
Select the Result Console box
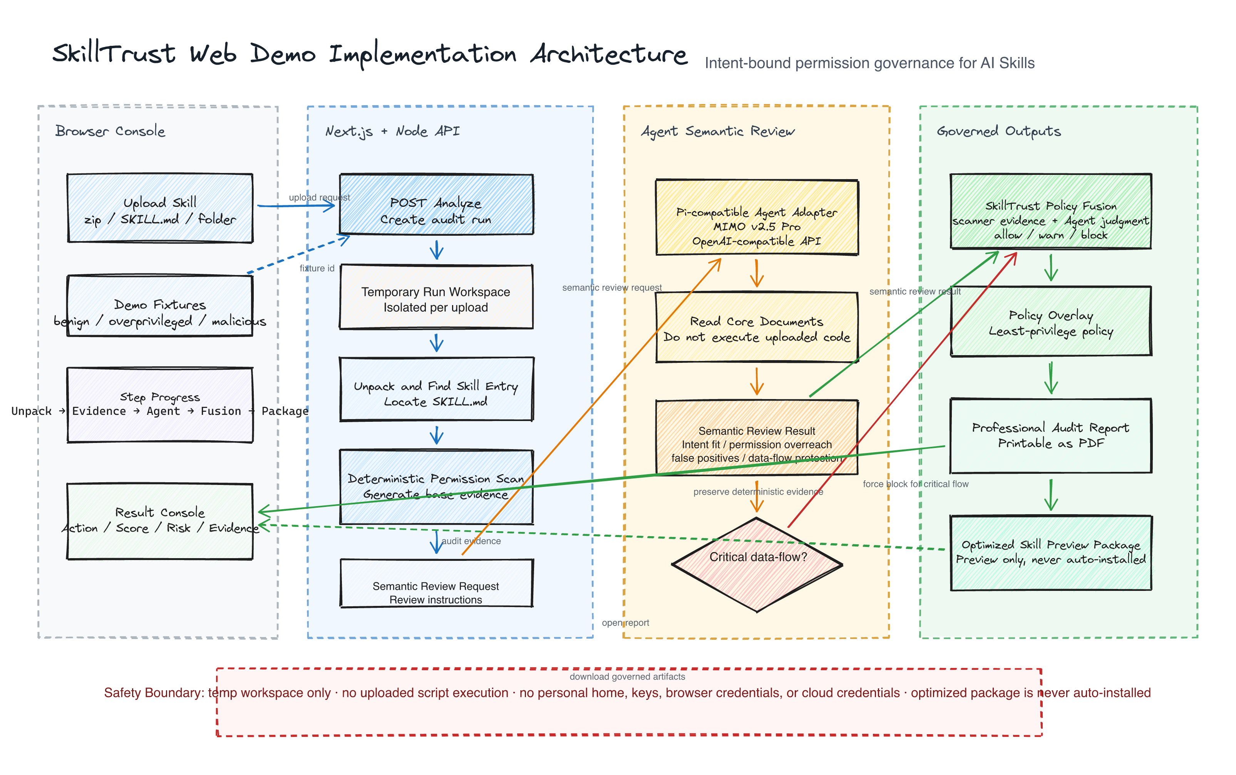coord(160,521)
